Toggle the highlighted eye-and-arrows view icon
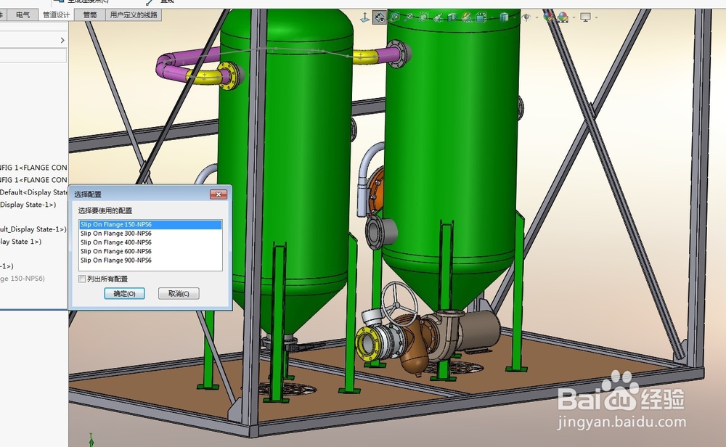The image size is (726, 447). 379,17
